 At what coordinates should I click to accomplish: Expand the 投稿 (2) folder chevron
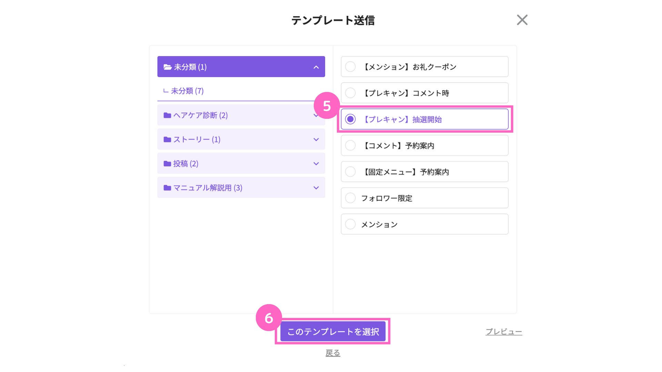tap(316, 164)
